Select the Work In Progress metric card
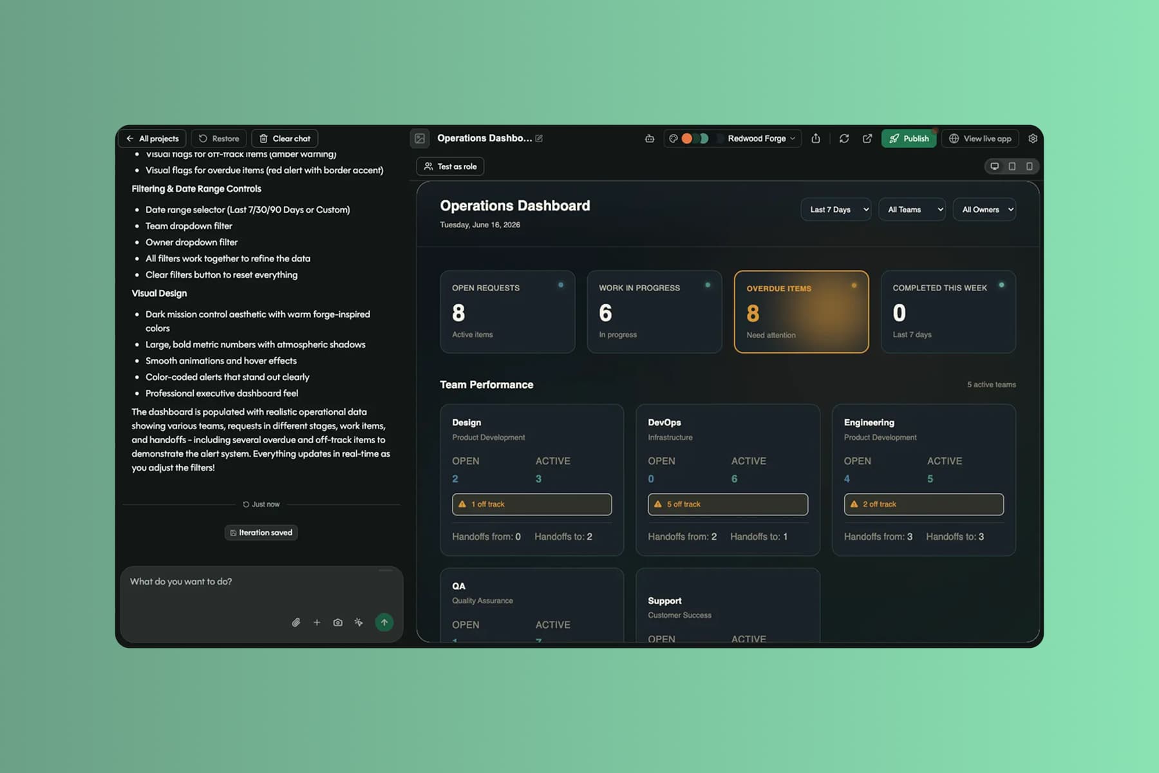This screenshot has width=1159, height=773. click(x=654, y=312)
